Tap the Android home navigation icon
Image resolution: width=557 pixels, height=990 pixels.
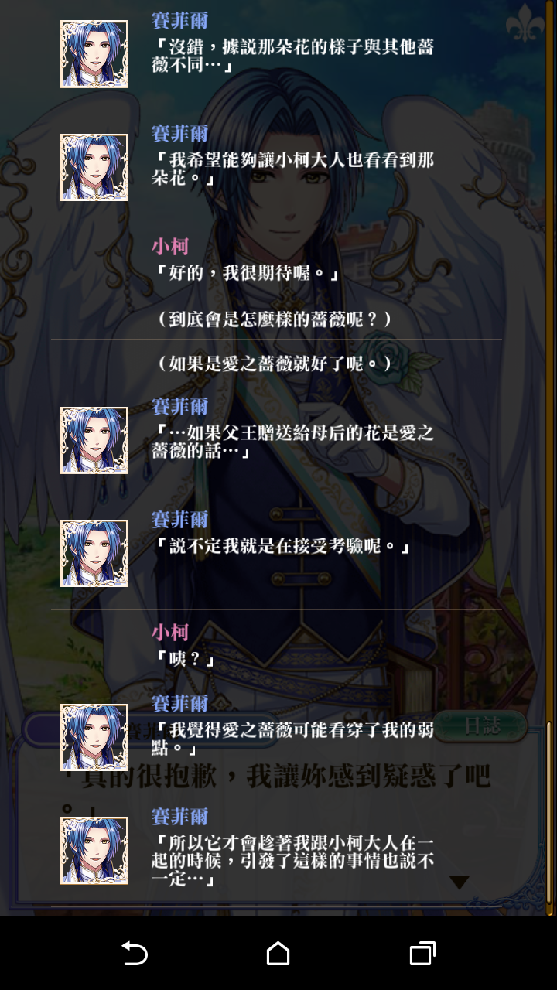278,954
